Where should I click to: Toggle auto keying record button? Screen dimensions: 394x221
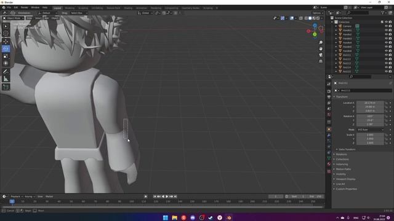pos(145,196)
